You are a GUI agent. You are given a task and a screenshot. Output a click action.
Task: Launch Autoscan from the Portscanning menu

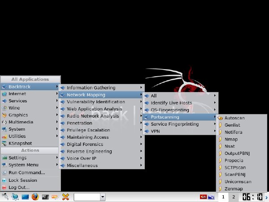tap(242, 118)
